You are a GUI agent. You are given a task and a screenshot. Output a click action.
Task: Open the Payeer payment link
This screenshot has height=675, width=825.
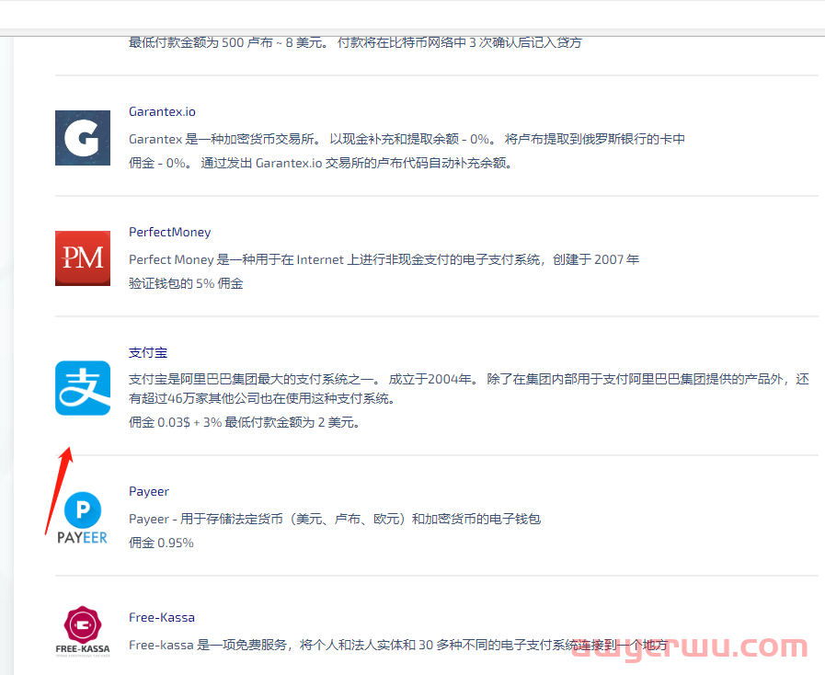pyautogui.click(x=149, y=491)
